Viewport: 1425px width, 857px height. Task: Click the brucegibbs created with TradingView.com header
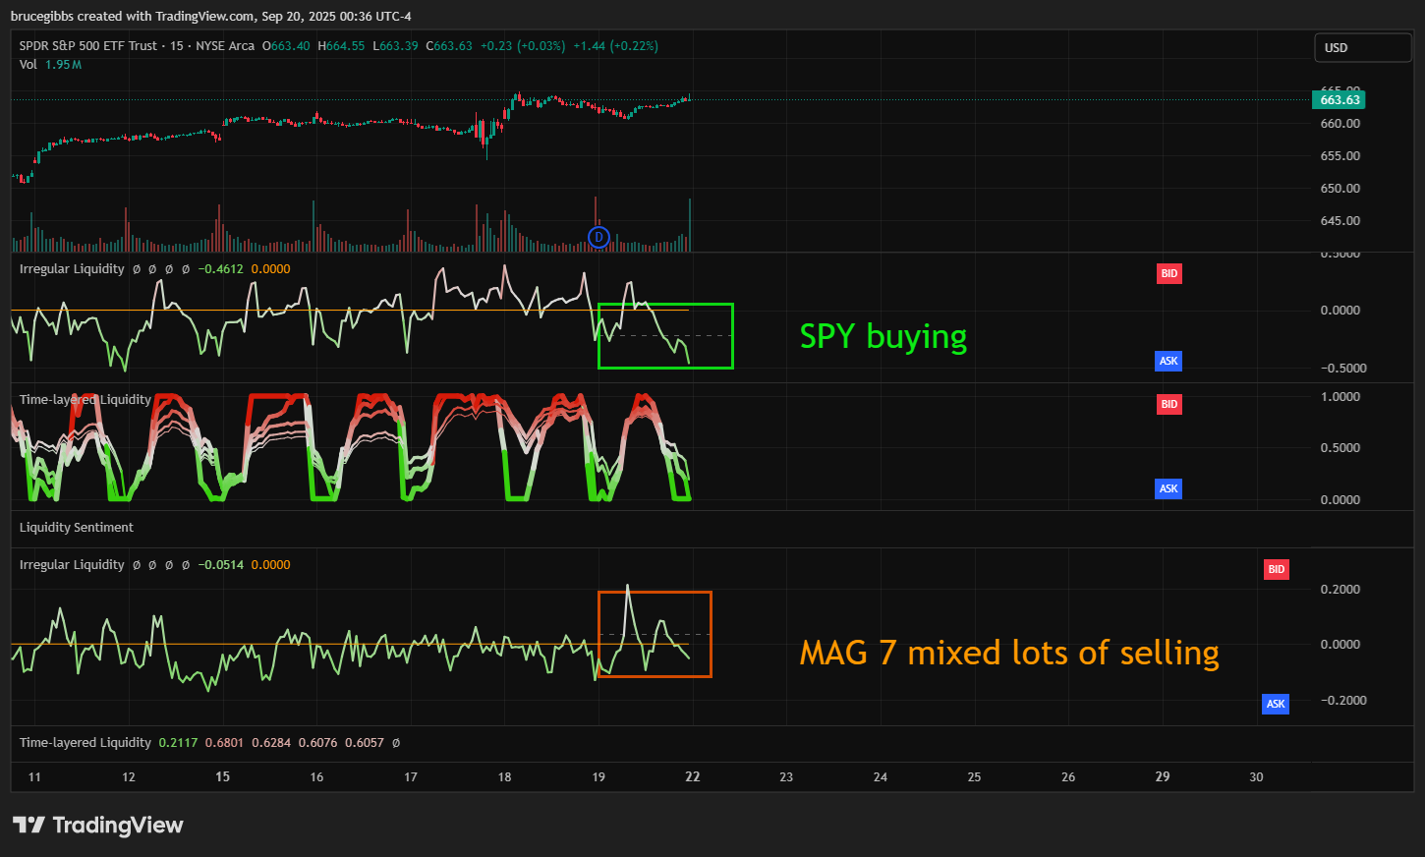(210, 16)
